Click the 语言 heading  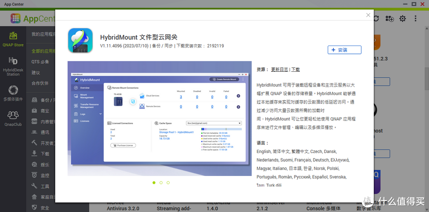[263, 143]
